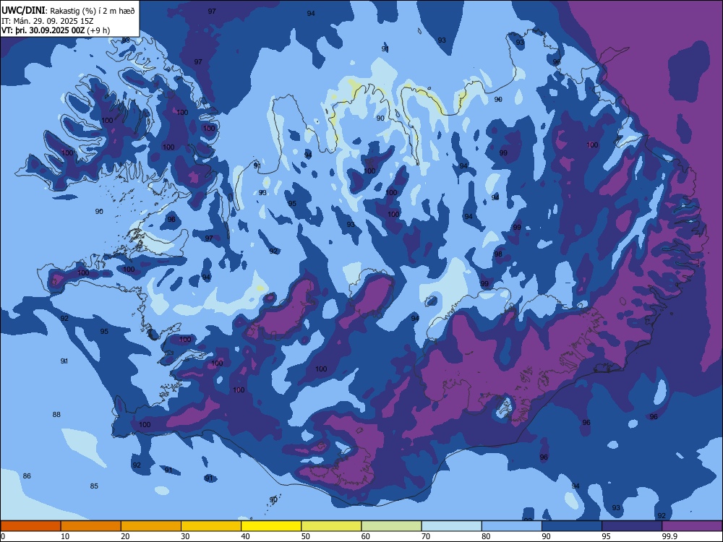Click the purple above 99.9 legend swatch
This screenshot has width=723, height=542.
coord(692,526)
